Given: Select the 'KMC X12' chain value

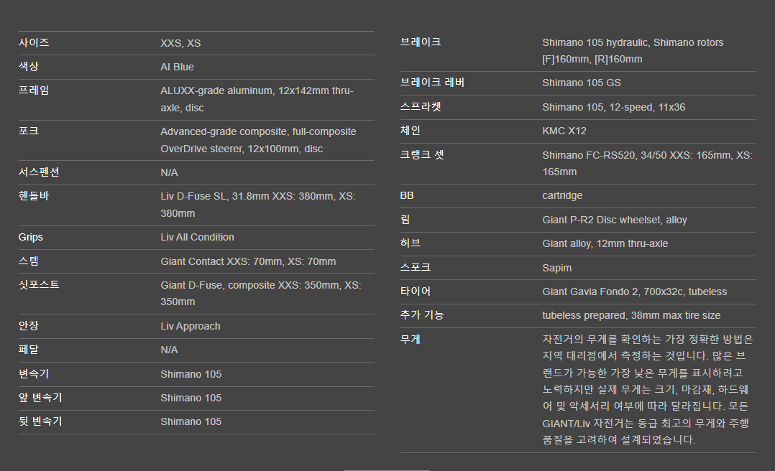Looking at the screenshot, I should [564, 131].
